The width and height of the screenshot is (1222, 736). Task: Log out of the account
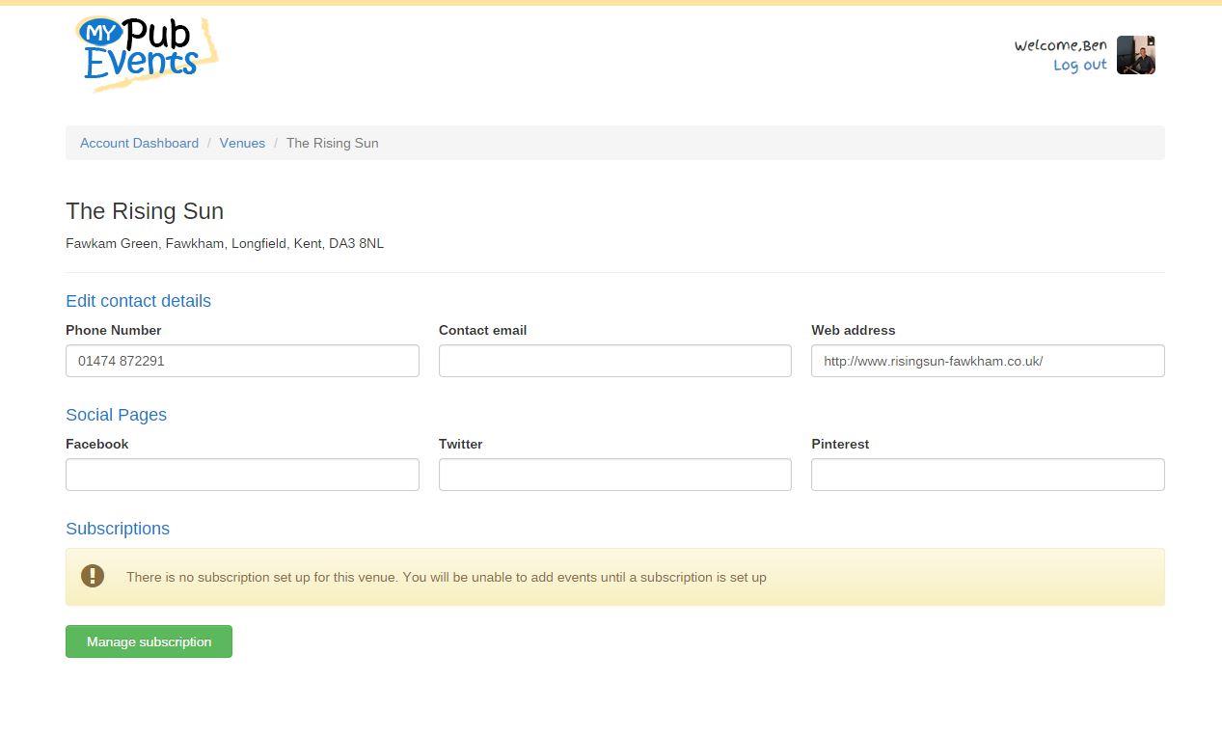click(1080, 65)
